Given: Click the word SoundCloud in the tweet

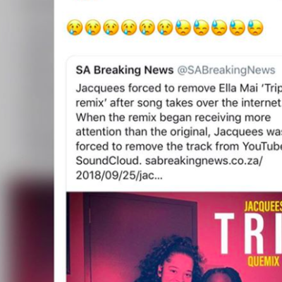Looking at the screenshot, I should tap(109, 161).
